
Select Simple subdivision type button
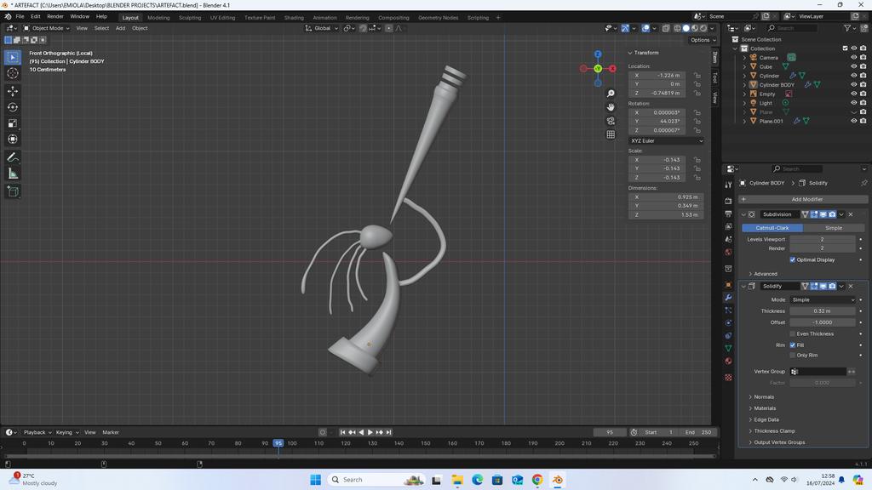pyautogui.click(x=833, y=228)
